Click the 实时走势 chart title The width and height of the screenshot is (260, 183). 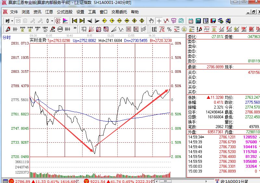[38, 41]
